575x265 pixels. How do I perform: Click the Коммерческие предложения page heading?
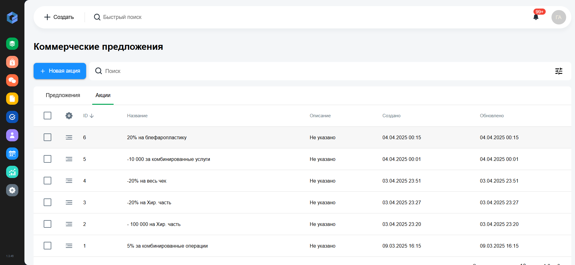98,47
